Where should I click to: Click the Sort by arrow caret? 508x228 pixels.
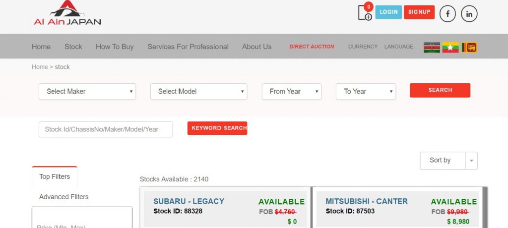(471, 161)
